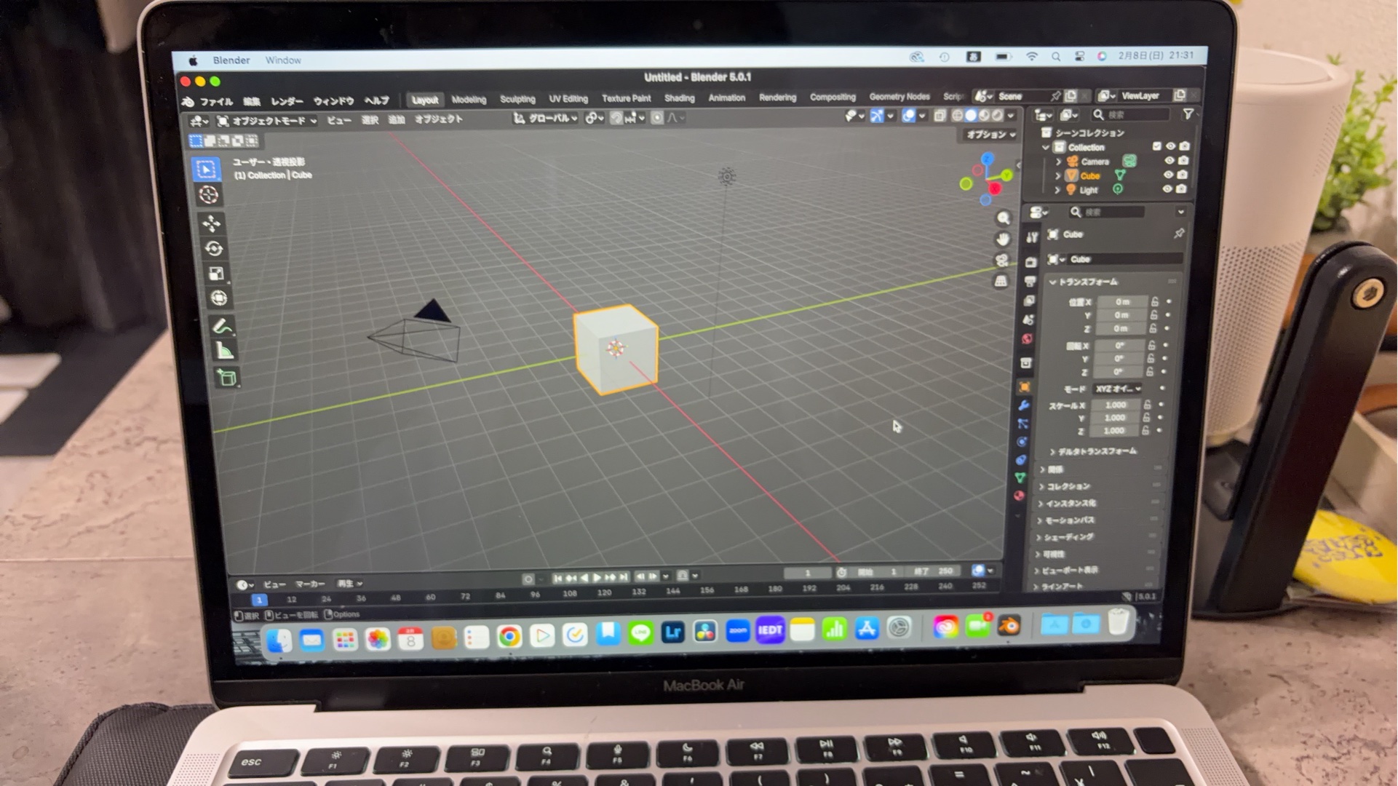This screenshot has height=786, width=1398.
Task: Click the viewport zoom magnifier icon
Action: (x=1004, y=218)
